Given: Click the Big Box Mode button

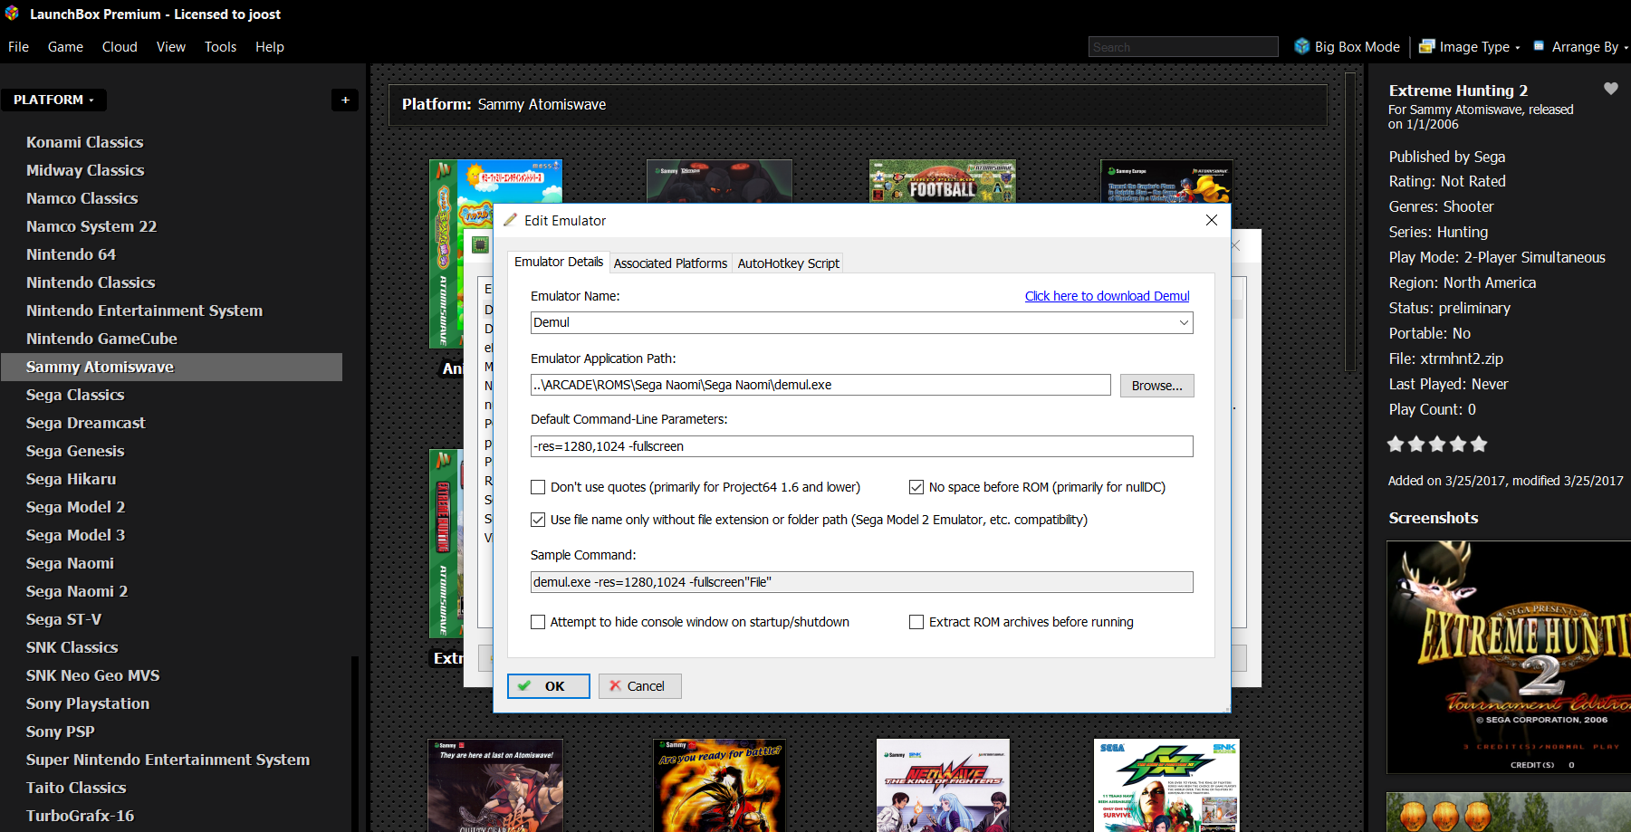Looking at the screenshot, I should tap(1347, 46).
